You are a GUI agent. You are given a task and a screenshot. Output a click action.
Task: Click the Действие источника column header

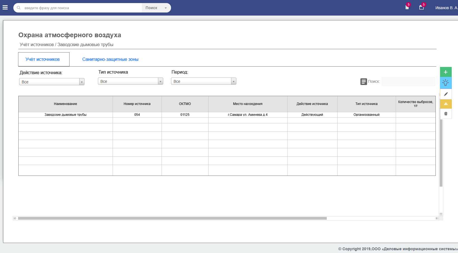(312, 104)
